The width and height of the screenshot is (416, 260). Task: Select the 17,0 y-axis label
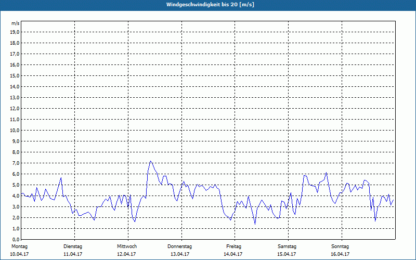pyautogui.click(x=15, y=54)
